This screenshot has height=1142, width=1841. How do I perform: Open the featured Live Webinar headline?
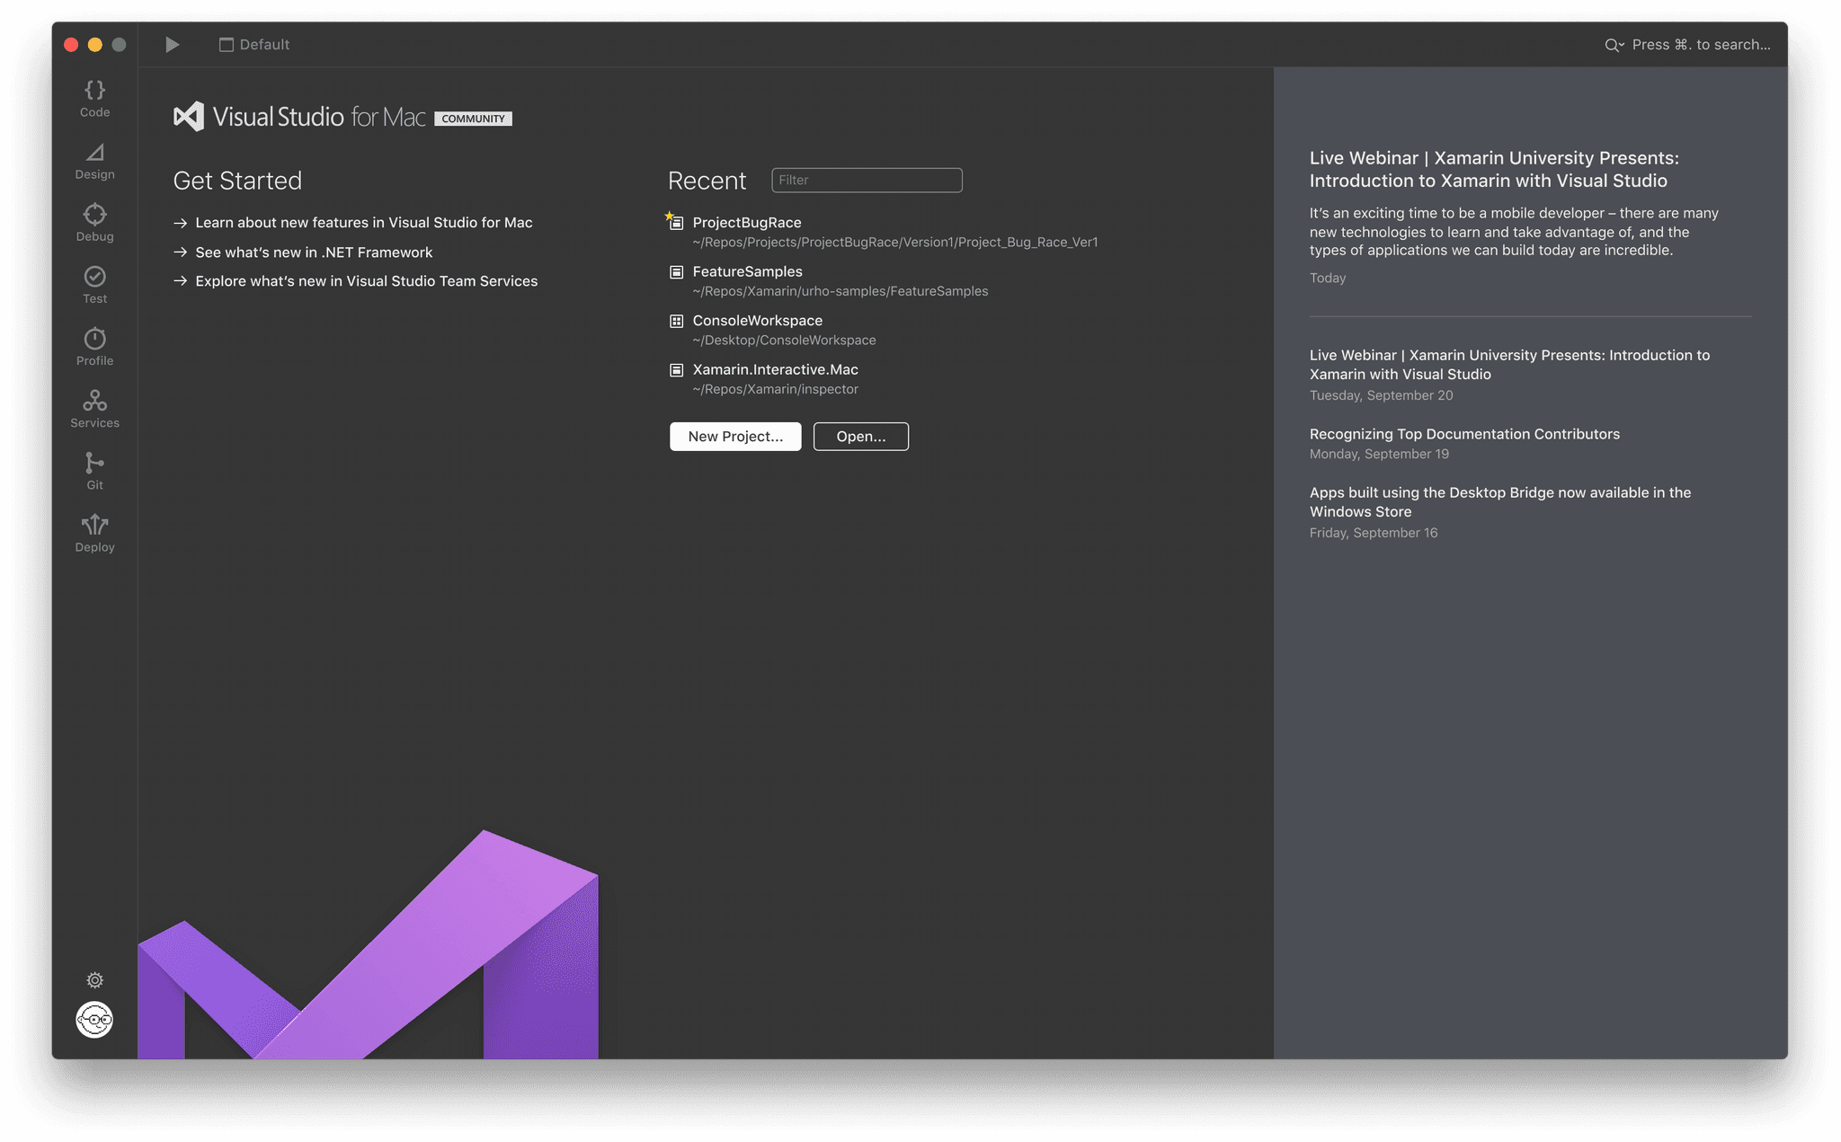click(1494, 170)
